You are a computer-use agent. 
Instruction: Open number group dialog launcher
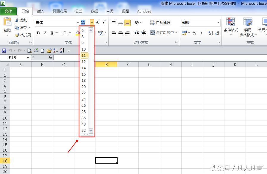219,42
